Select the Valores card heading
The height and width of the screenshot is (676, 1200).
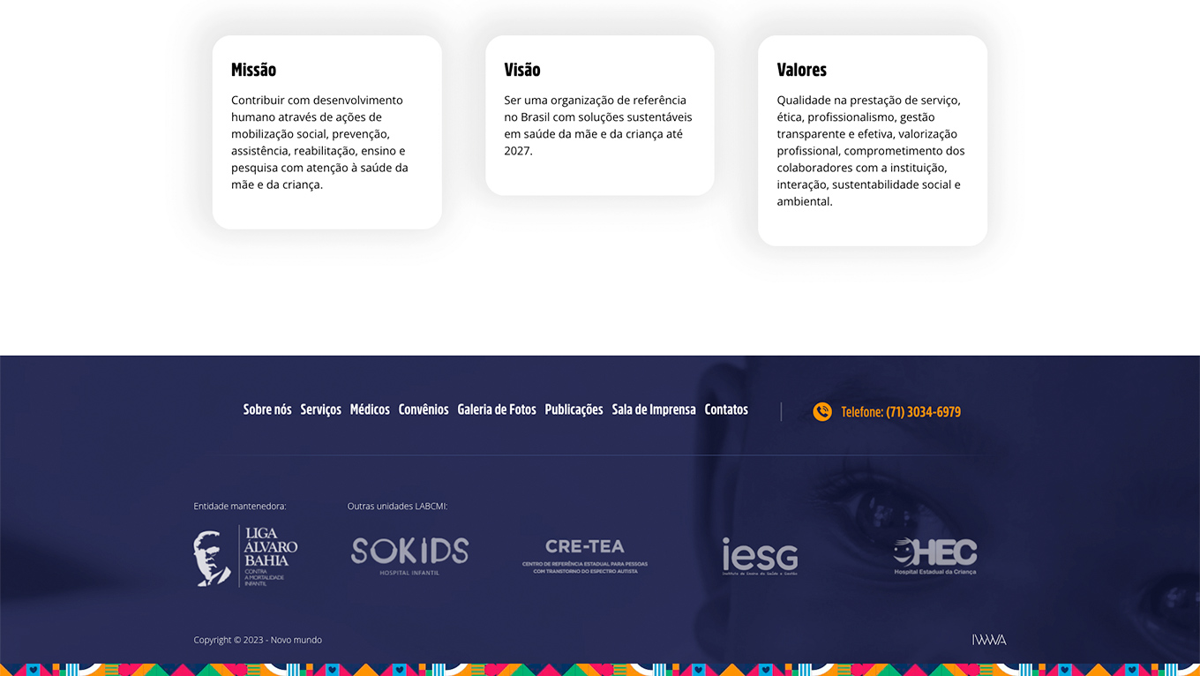(801, 70)
